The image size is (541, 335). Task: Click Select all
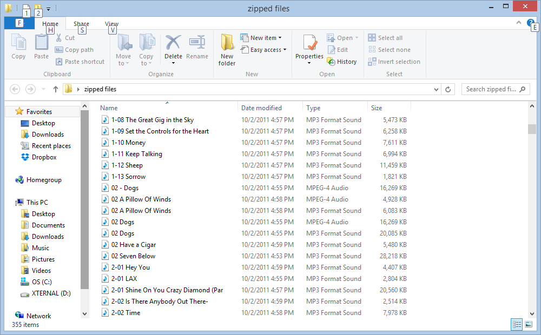coord(386,38)
